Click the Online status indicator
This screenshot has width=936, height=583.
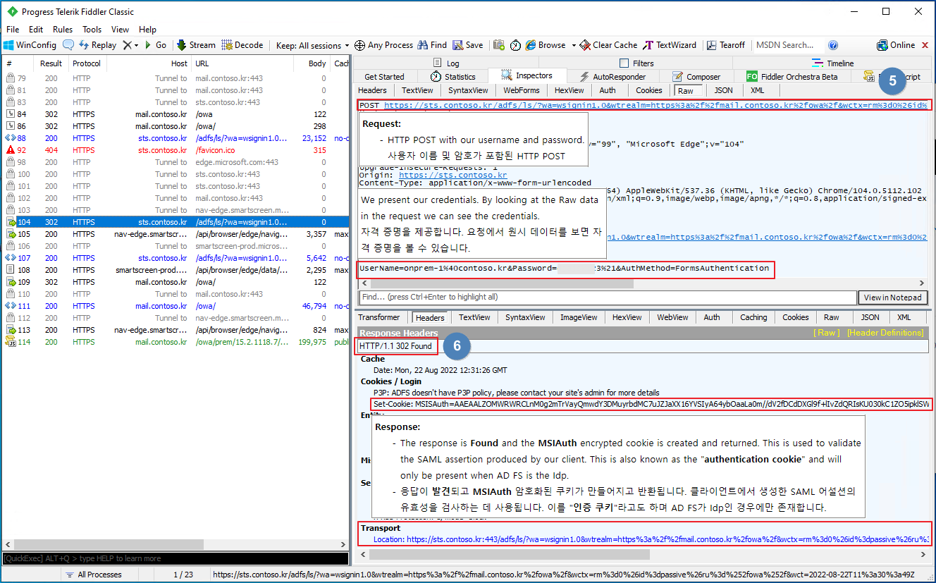[896, 45]
